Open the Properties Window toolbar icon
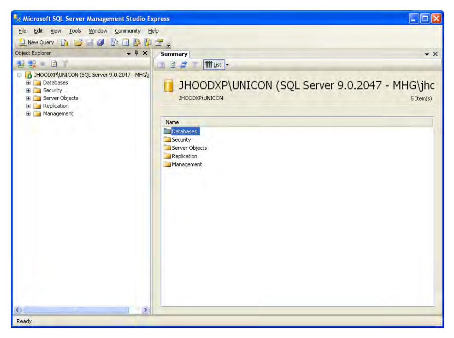The image size is (454, 338). [159, 43]
